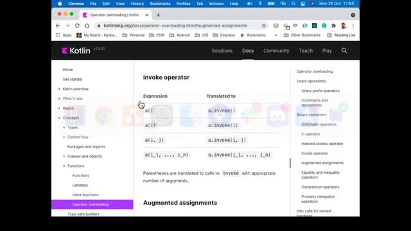The image size is (411, 231).
Task: Open the Get started page
Action: click(73, 80)
